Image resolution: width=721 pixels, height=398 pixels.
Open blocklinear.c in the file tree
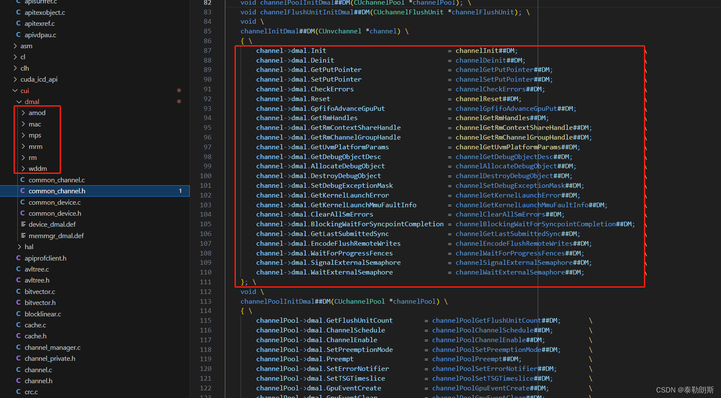pos(43,314)
